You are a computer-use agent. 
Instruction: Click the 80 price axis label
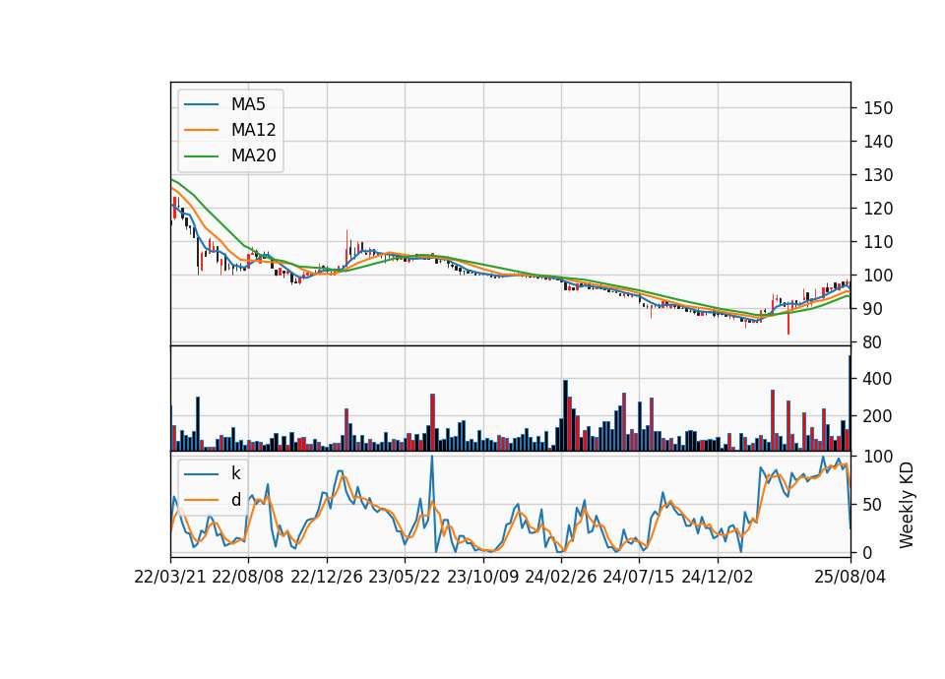[x=873, y=342]
